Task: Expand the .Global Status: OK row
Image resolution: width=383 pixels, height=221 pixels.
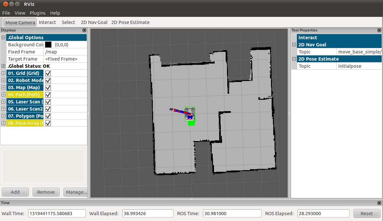Action: click(x=3, y=66)
